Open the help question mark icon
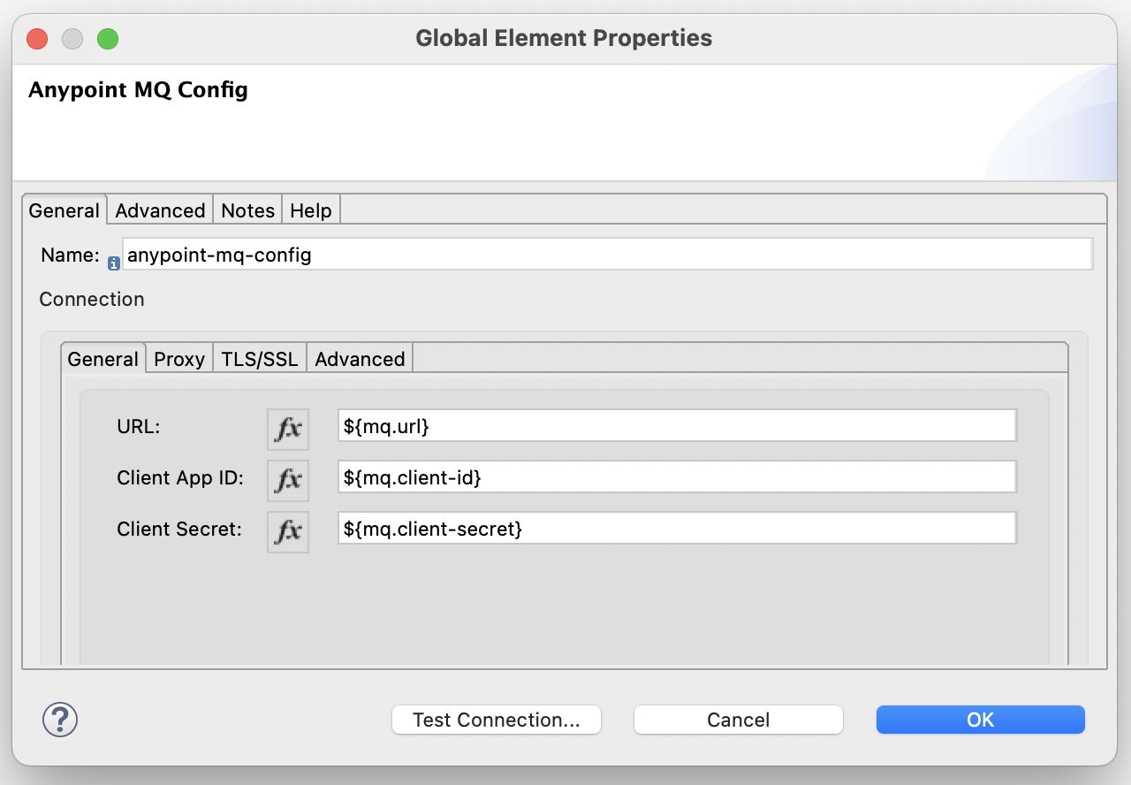The image size is (1131, 785). (60, 720)
